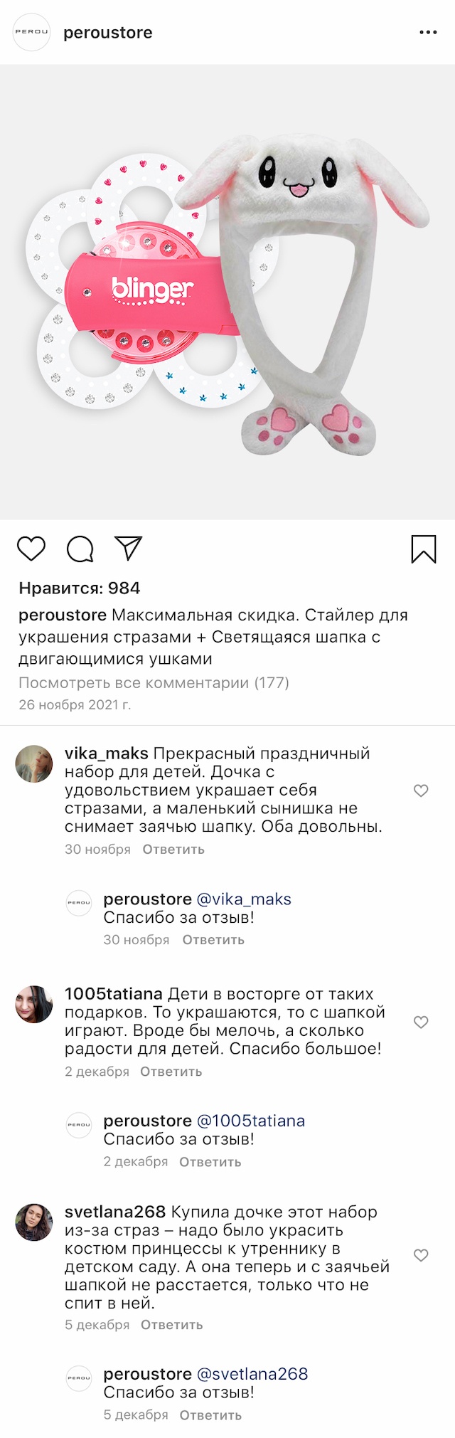Reply to svetlana268's comment
455x1438 pixels.
pyautogui.click(x=171, y=1325)
